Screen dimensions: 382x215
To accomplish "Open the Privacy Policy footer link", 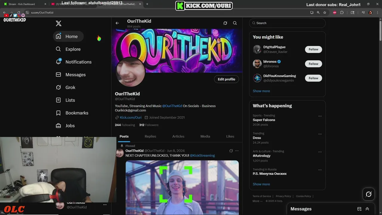I will pos(283,196).
